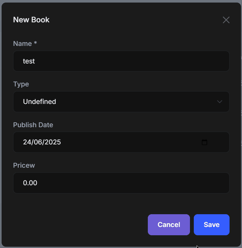Click the 'Type' field label

(21, 84)
